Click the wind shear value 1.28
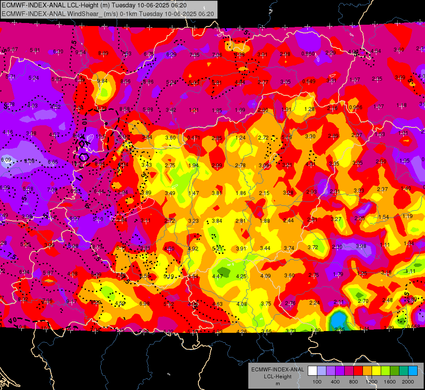425x390 pixels. pyautogui.click(x=310, y=109)
